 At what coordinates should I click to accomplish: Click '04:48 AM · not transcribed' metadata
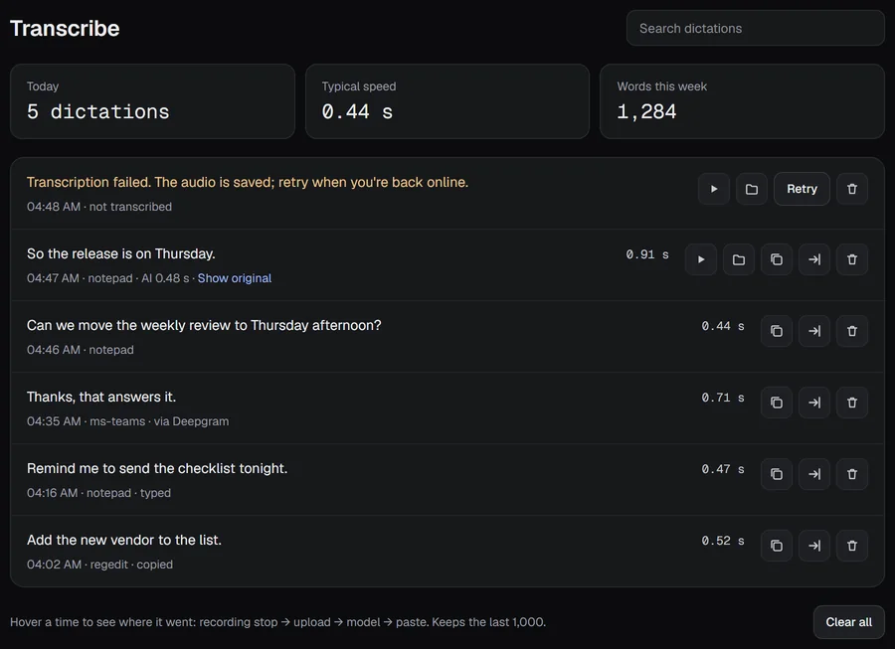pos(99,207)
